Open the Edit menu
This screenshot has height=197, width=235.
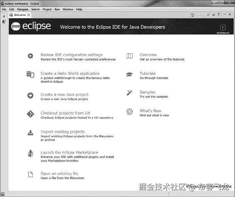[x=12, y=9]
